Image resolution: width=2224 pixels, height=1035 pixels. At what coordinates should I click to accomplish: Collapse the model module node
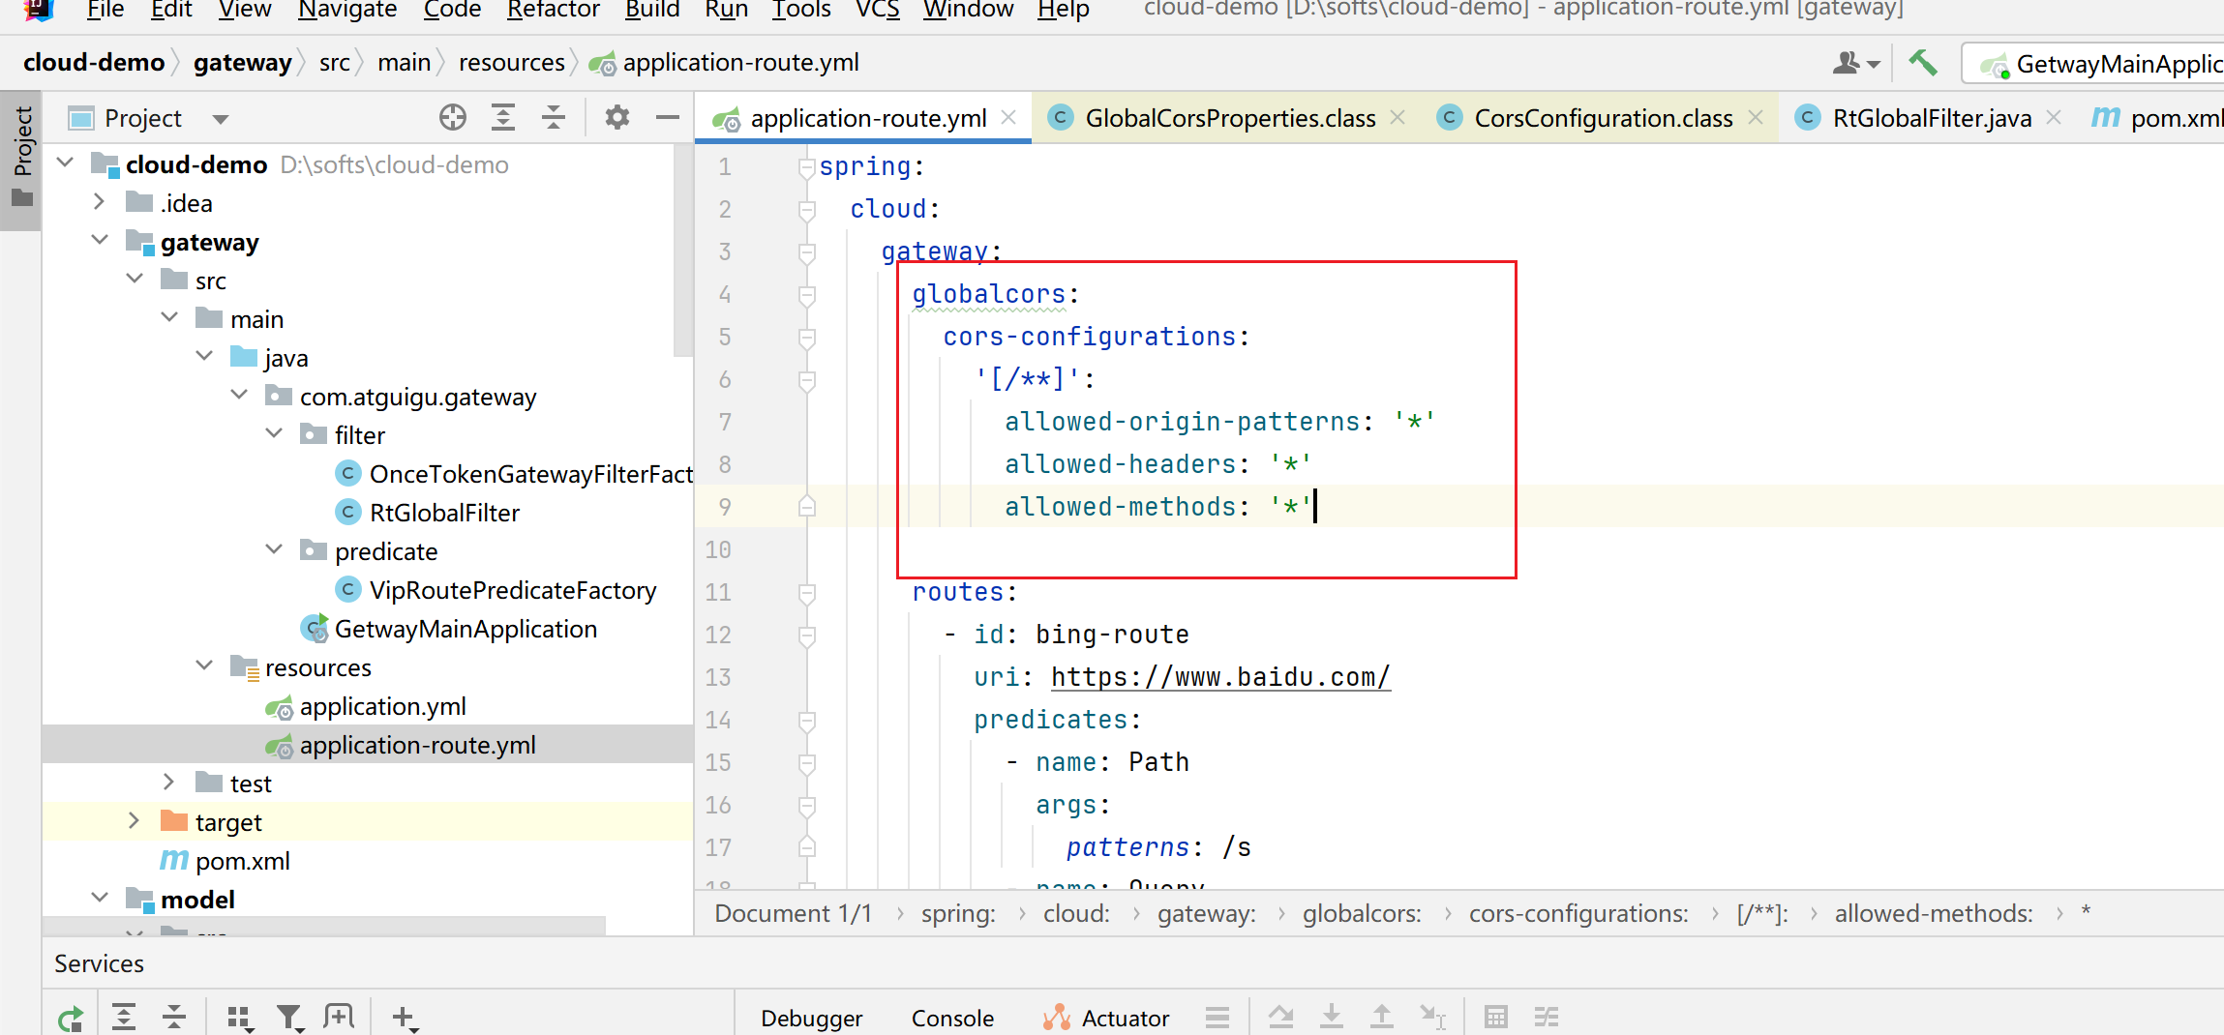point(100,899)
